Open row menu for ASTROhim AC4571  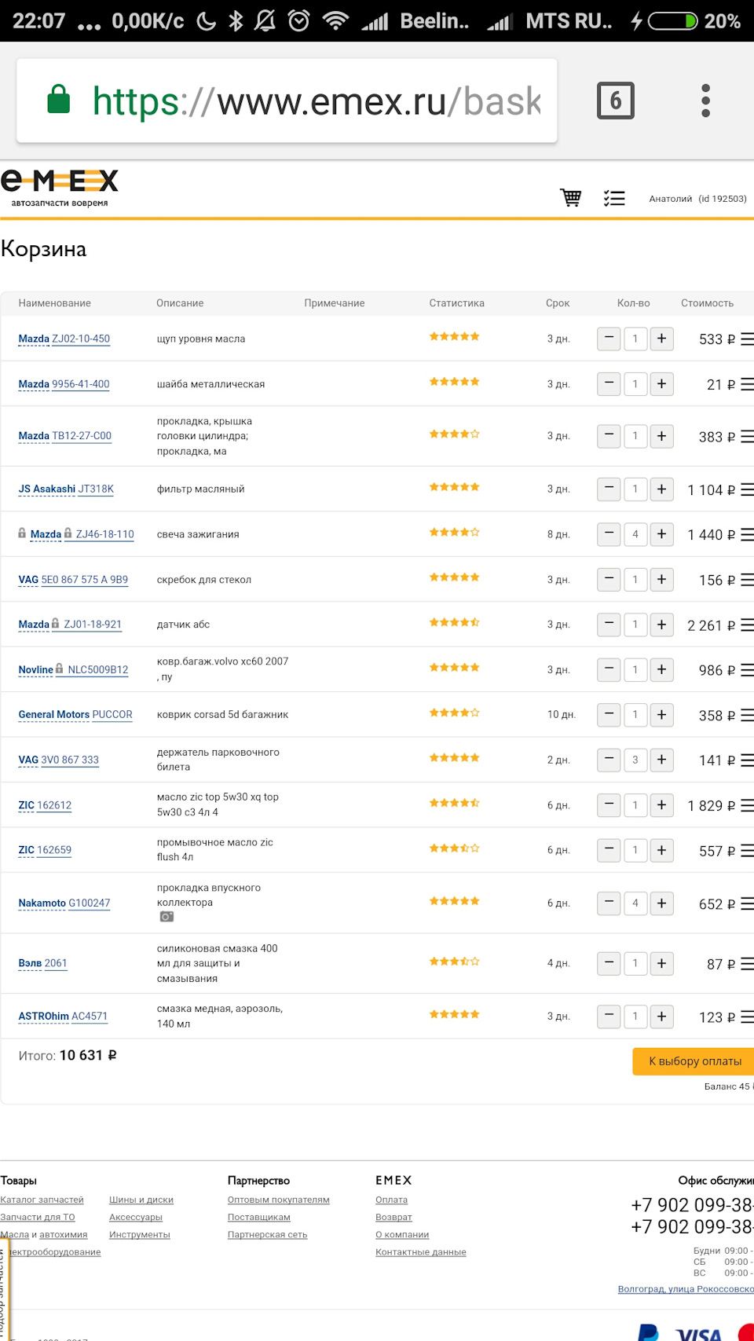pos(747,1017)
